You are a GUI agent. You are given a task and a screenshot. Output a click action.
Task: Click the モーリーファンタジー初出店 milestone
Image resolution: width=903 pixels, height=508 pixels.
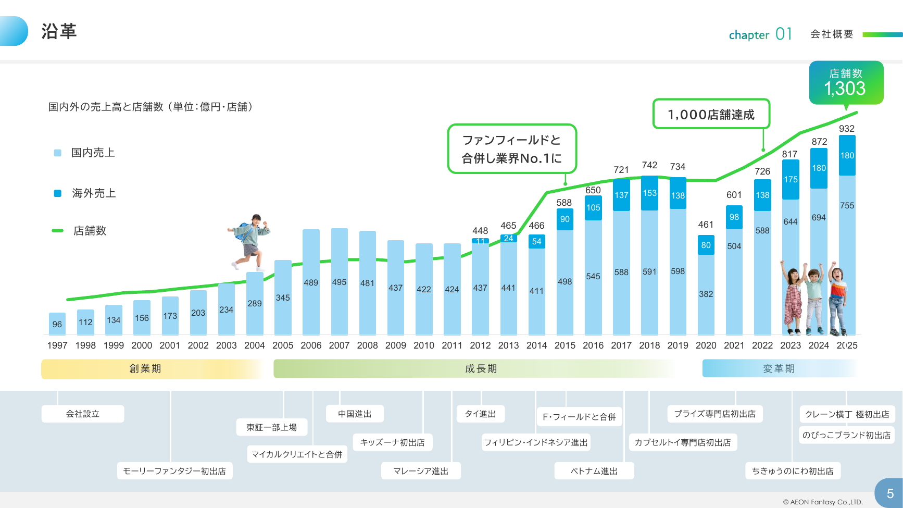[x=174, y=471]
